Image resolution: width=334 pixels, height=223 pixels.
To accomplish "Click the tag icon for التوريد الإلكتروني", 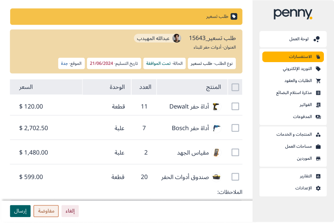I will click(x=318, y=69).
